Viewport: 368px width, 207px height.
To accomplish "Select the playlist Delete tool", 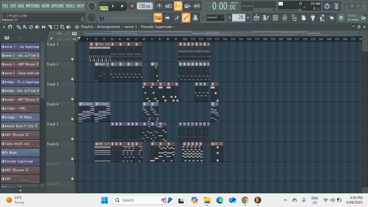I will point(31,27).
